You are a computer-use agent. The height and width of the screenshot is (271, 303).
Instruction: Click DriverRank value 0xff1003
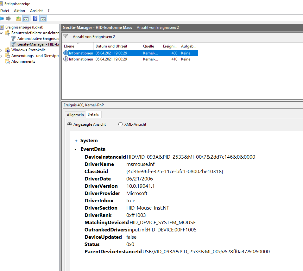[136, 215]
